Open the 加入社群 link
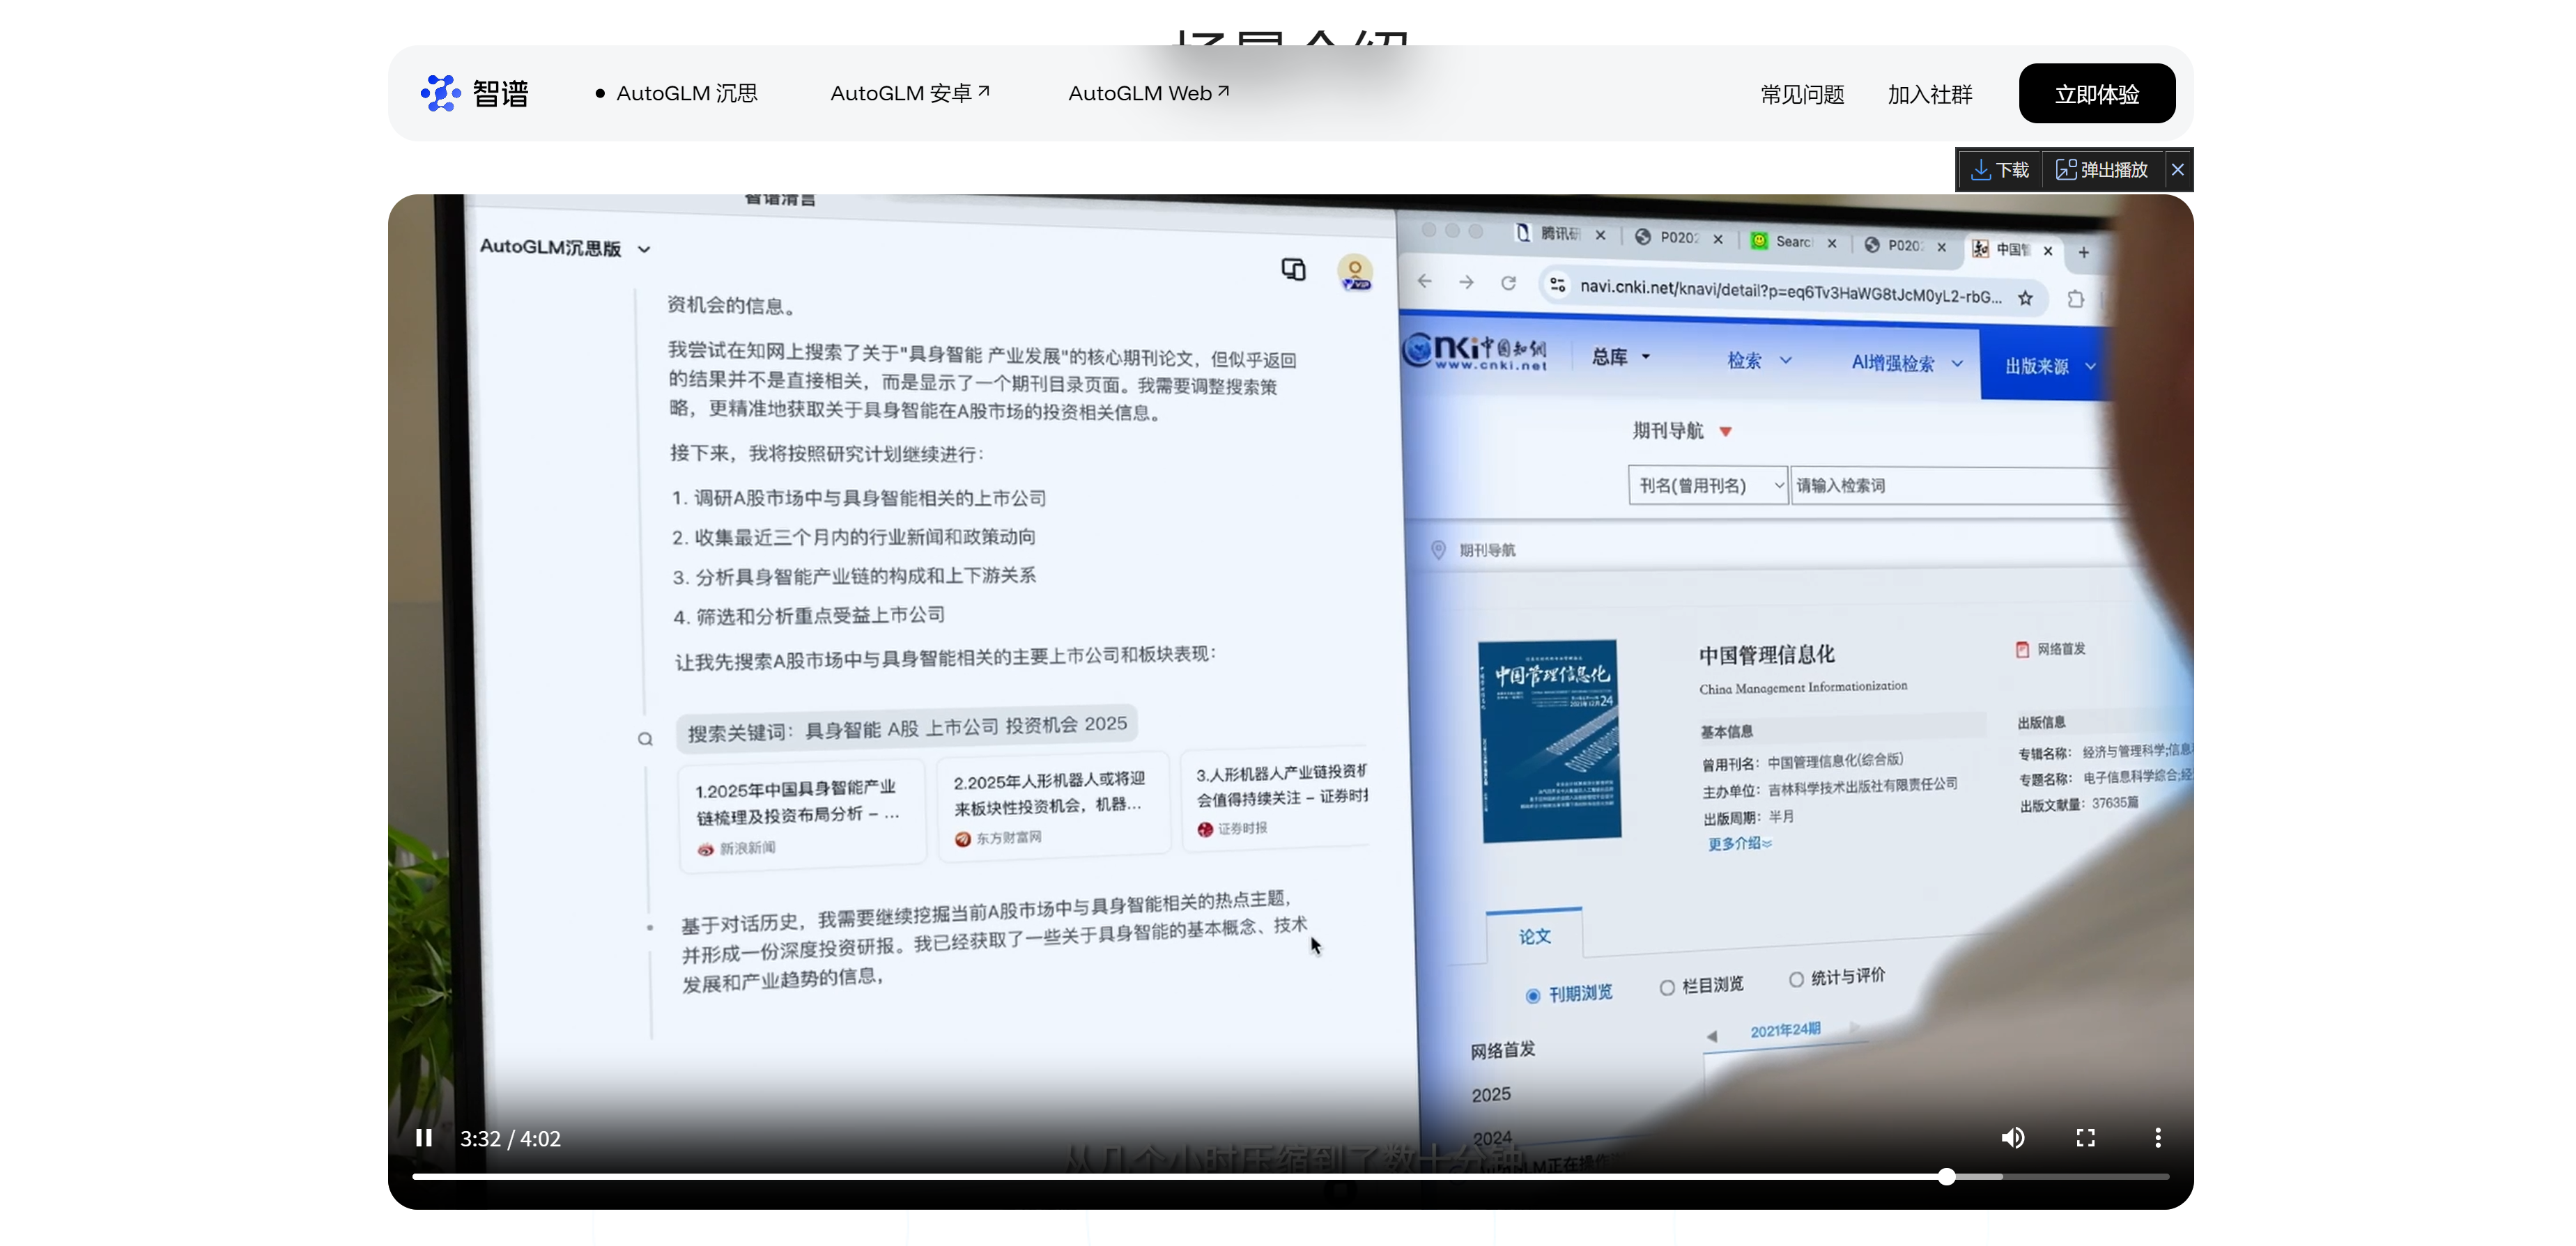The image size is (2576, 1246). click(1929, 95)
